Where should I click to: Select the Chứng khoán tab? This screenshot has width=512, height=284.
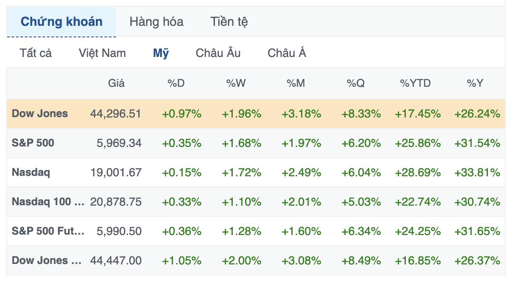(61, 21)
